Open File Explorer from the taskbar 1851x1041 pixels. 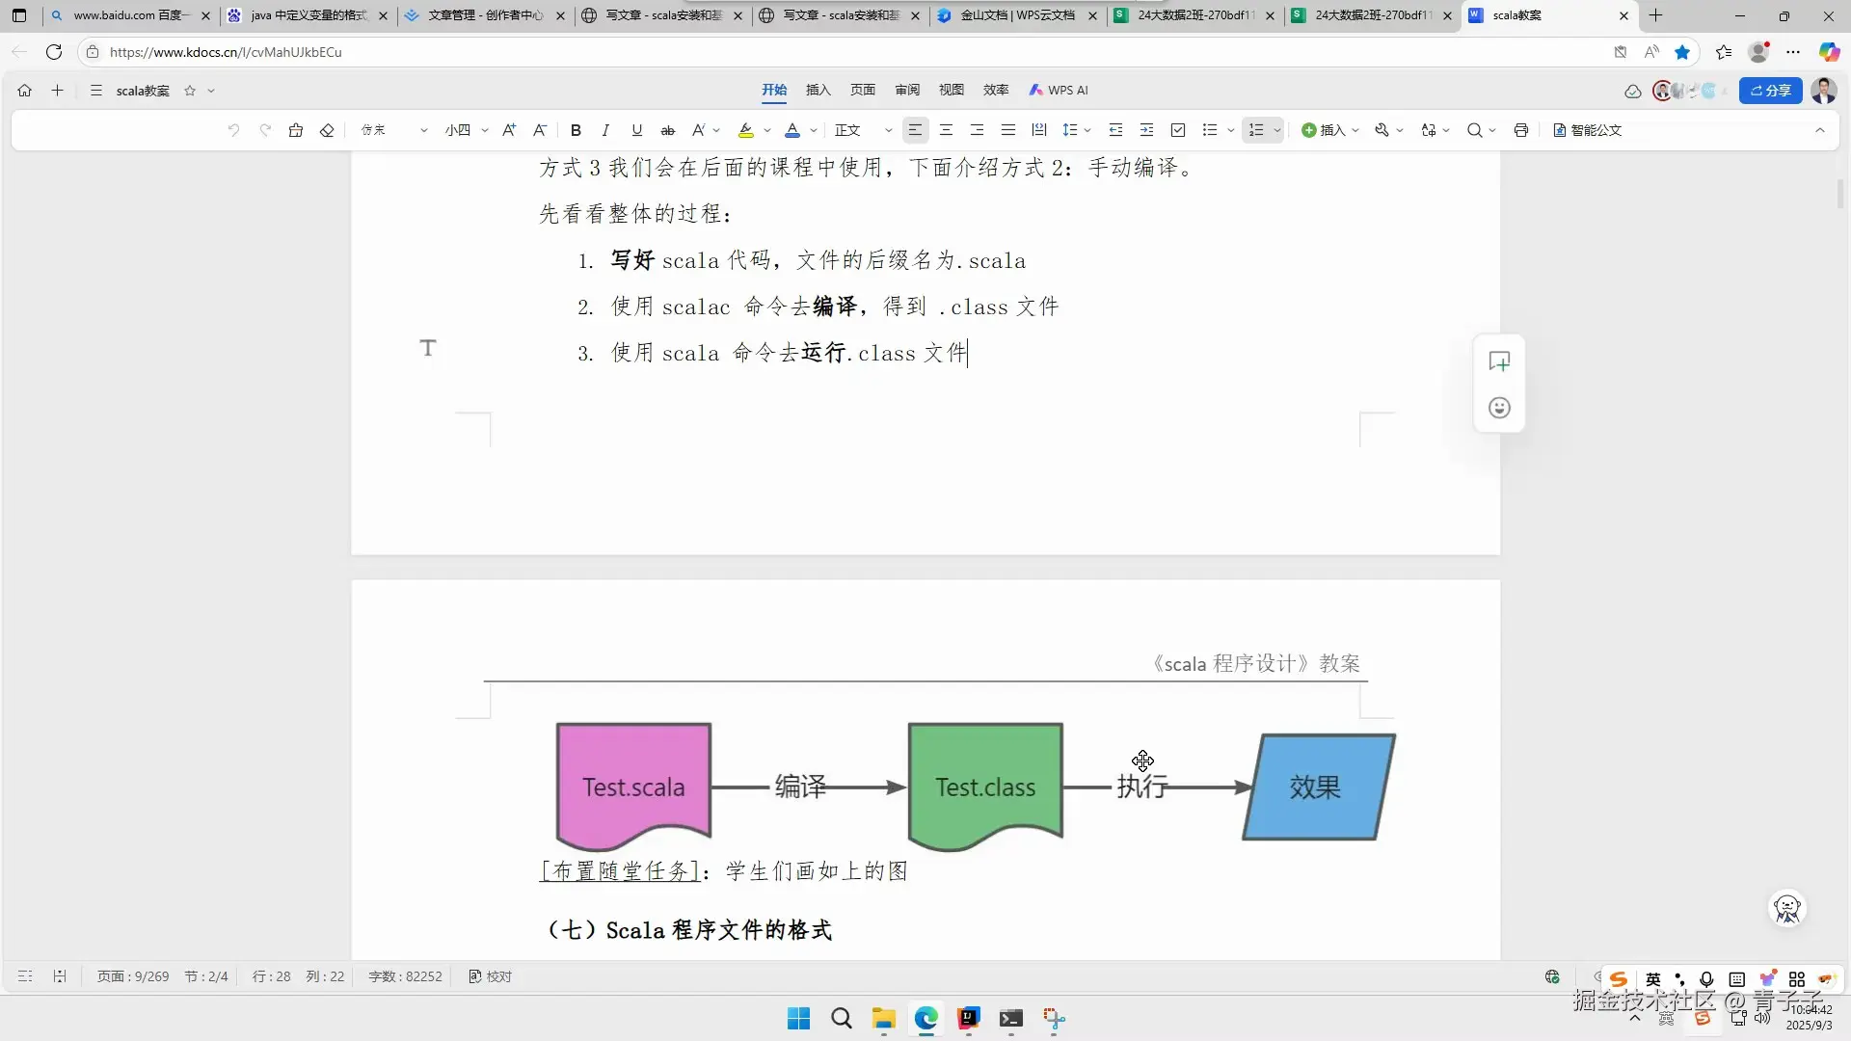point(883,1019)
